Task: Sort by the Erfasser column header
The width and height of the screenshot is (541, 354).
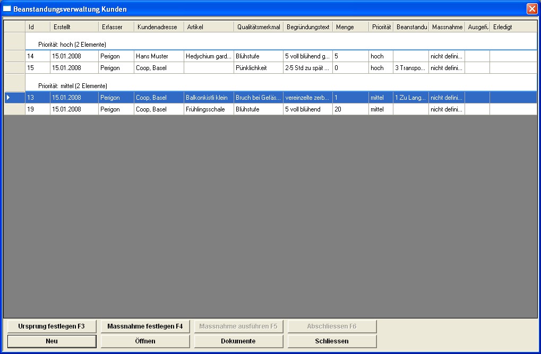Action: click(x=116, y=27)
